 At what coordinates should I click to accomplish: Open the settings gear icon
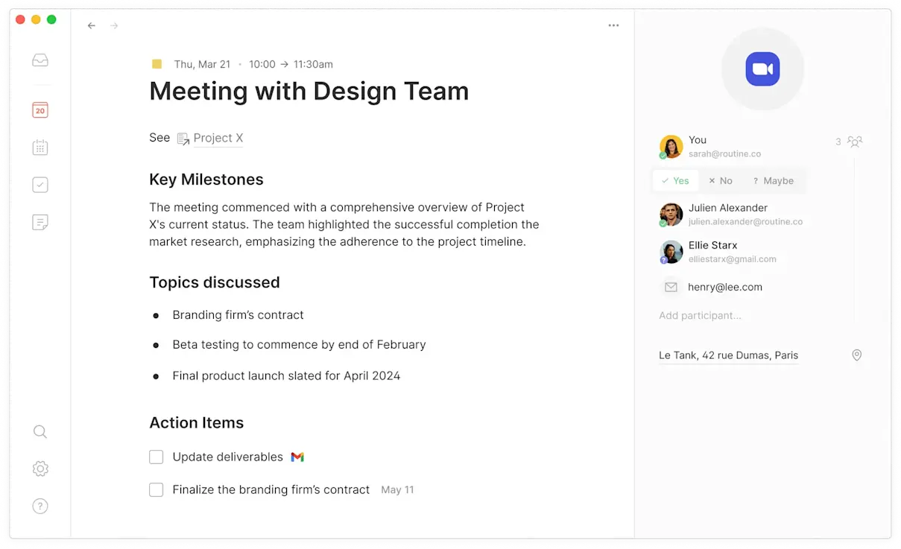pyautogui.click(x=40, y=469)
